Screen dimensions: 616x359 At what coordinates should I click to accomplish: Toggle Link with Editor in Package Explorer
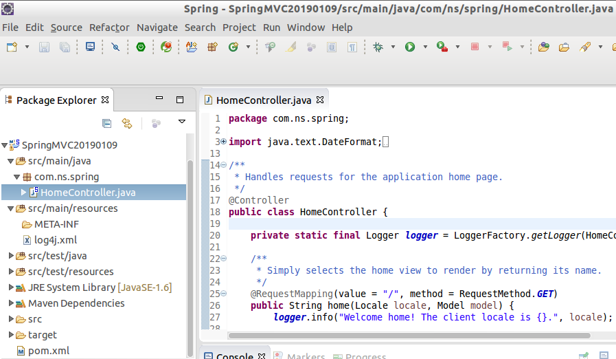[127, 124]
